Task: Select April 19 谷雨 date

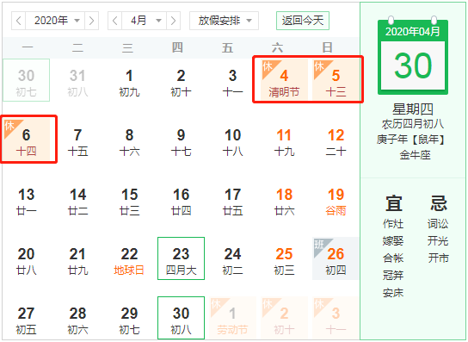Action: coord(336,199)
